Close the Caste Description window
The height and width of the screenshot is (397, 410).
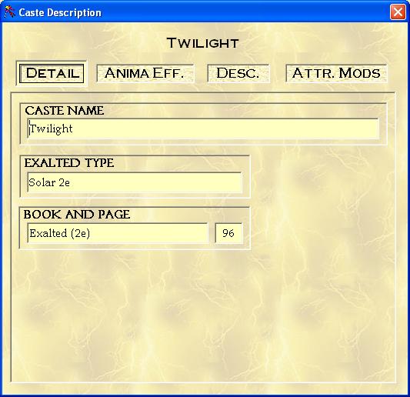398,12
